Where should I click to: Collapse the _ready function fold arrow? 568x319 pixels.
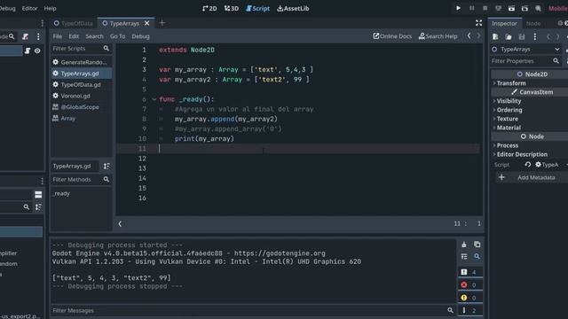[154, 99]
